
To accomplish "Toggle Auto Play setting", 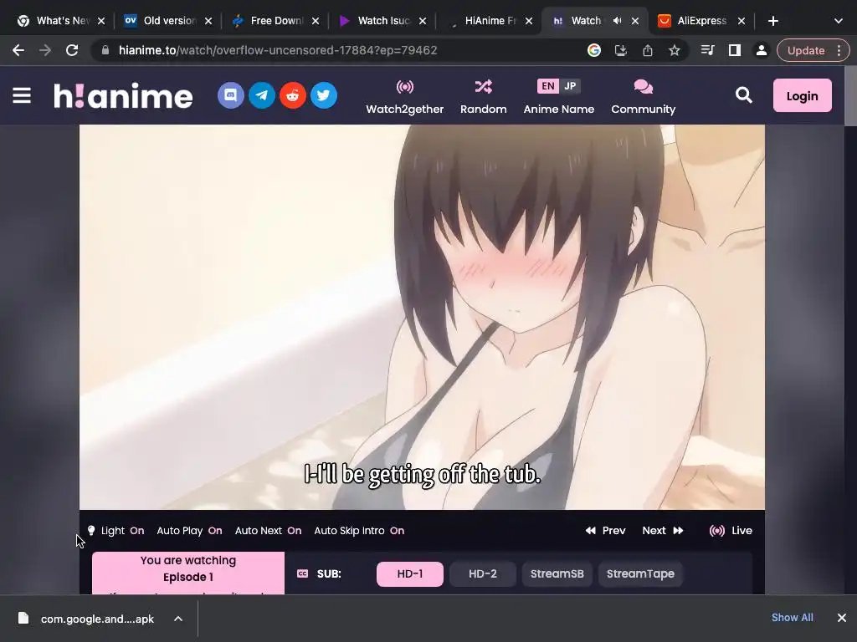I will (x=189, y=531).
